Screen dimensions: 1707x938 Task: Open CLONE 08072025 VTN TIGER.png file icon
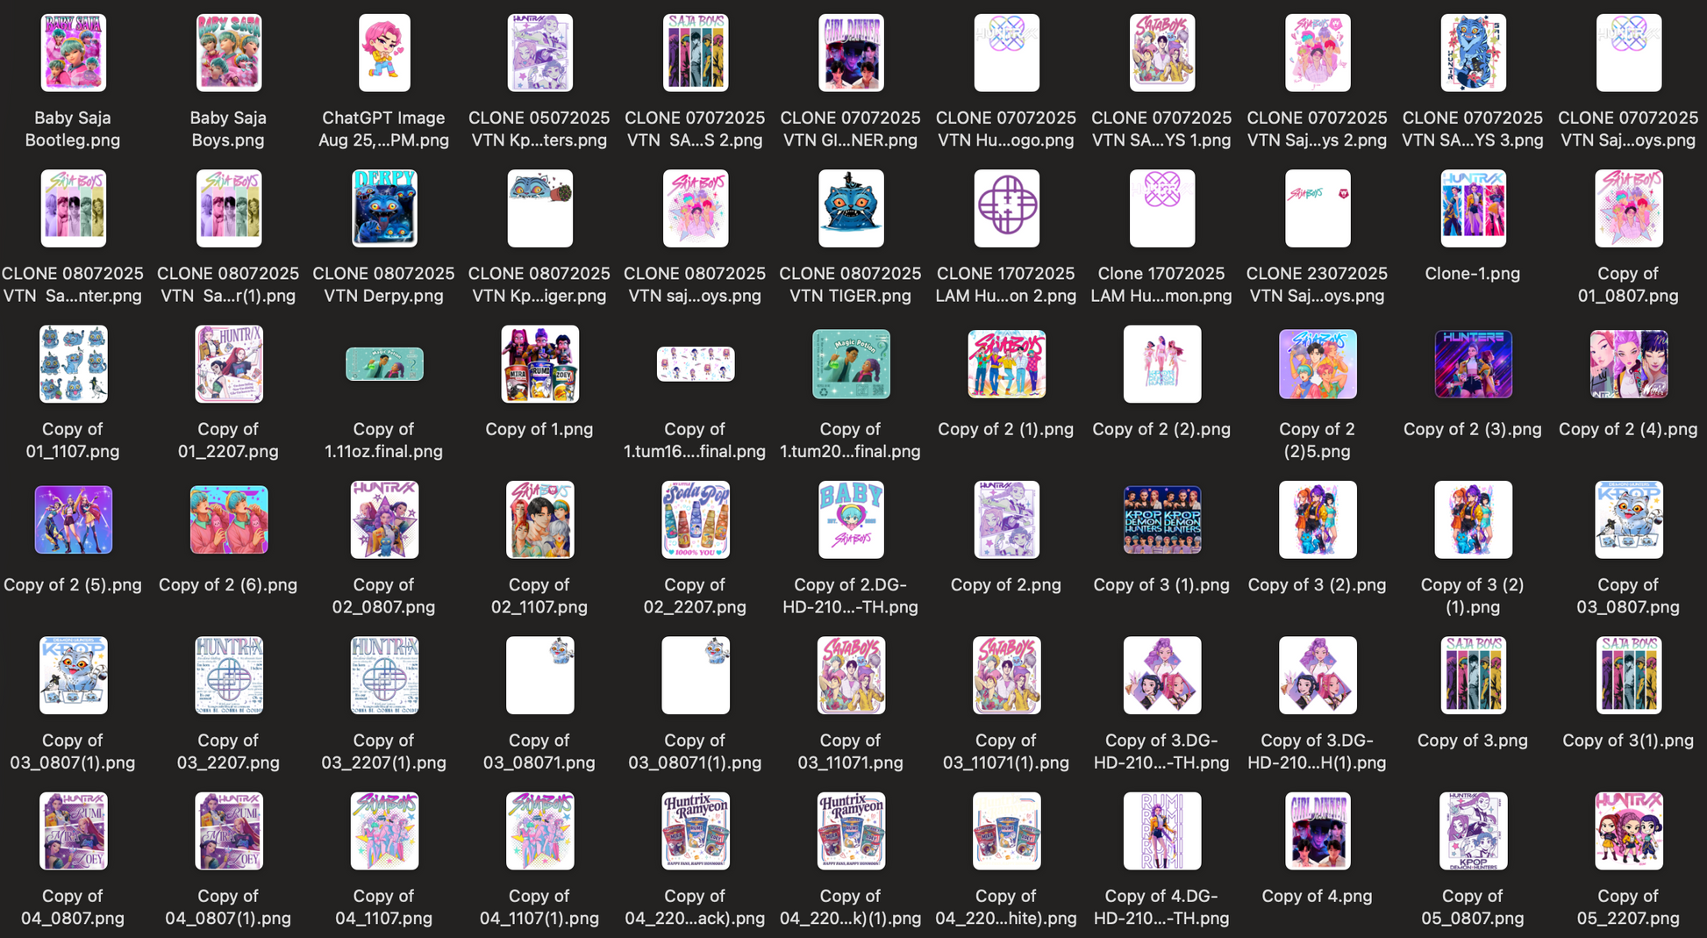coord(850,208)
